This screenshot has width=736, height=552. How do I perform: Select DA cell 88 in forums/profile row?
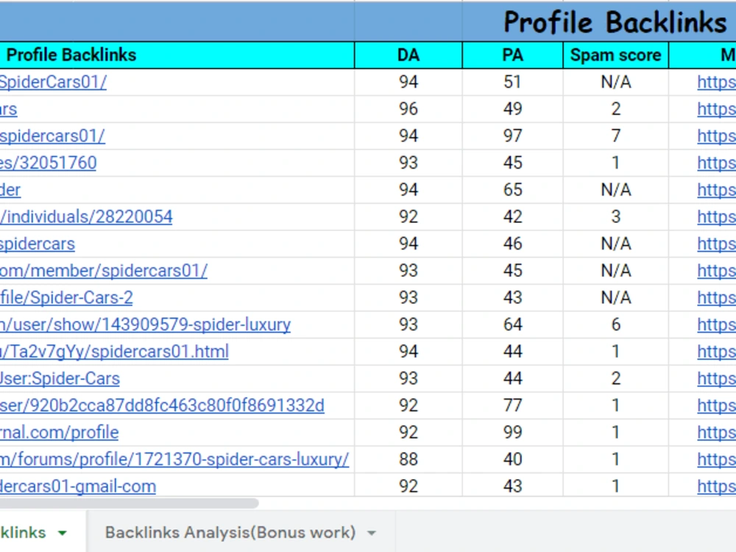[408, 459]
